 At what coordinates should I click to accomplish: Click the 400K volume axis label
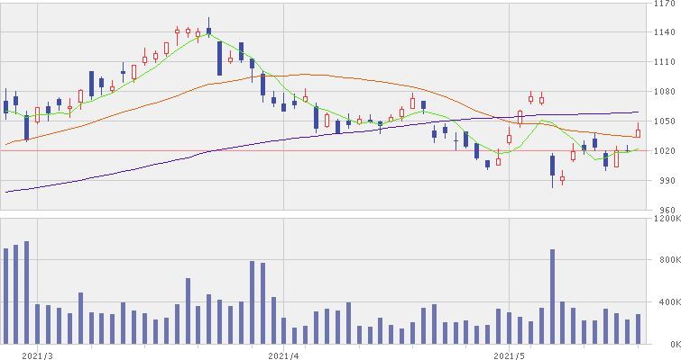(x=666, y=302)
